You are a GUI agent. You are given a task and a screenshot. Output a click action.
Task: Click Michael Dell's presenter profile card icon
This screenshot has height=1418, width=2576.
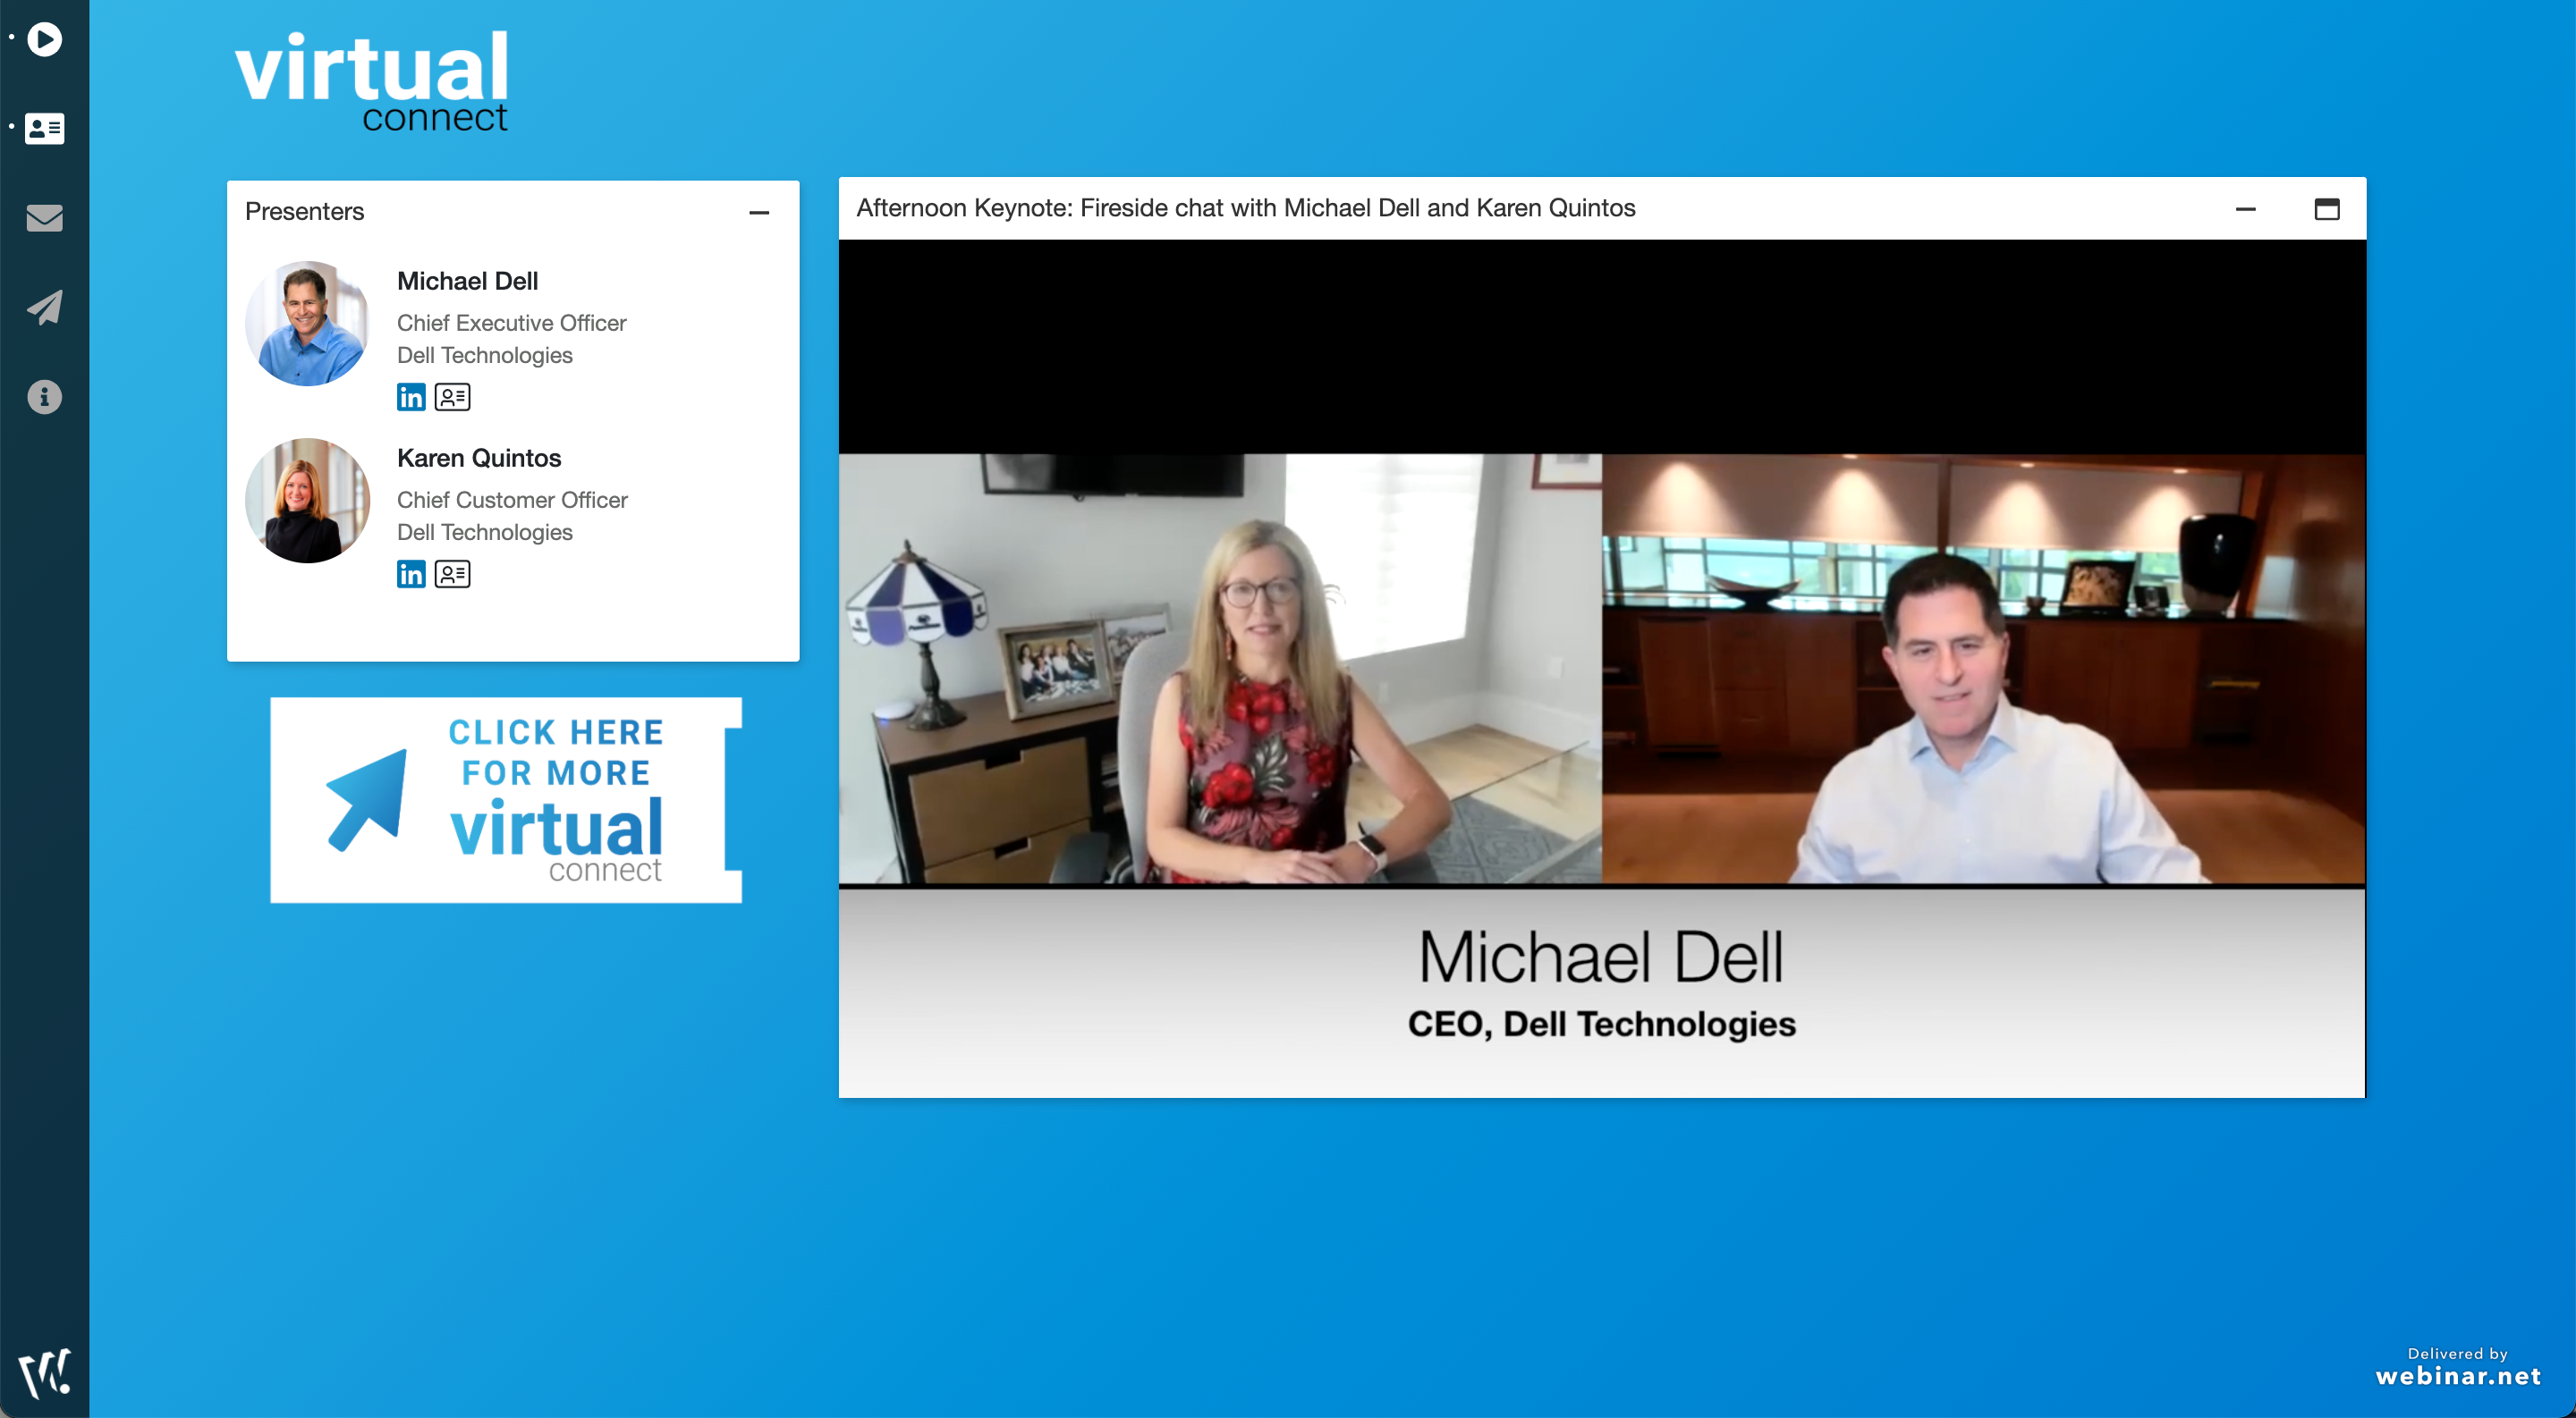click(x=451, y=396)
